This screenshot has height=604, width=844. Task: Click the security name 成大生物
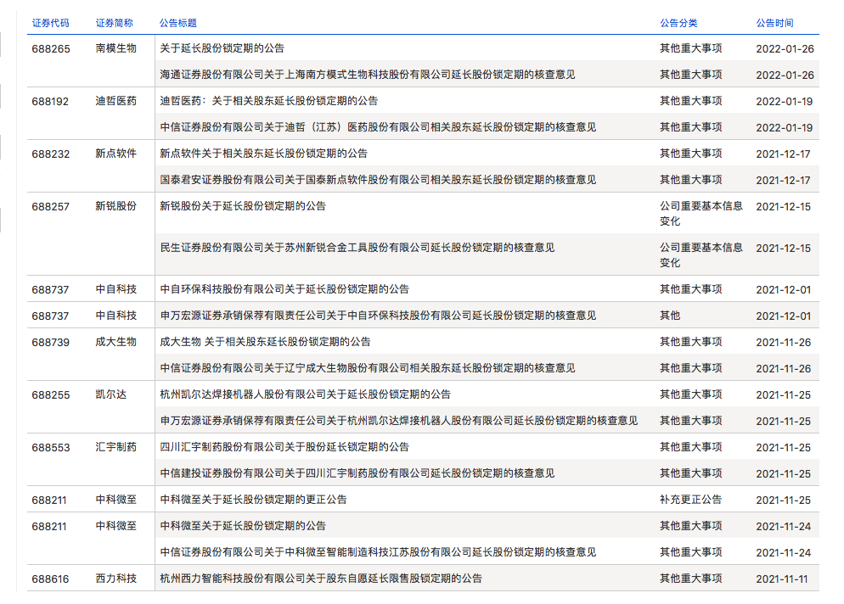(x=116, y=342)
